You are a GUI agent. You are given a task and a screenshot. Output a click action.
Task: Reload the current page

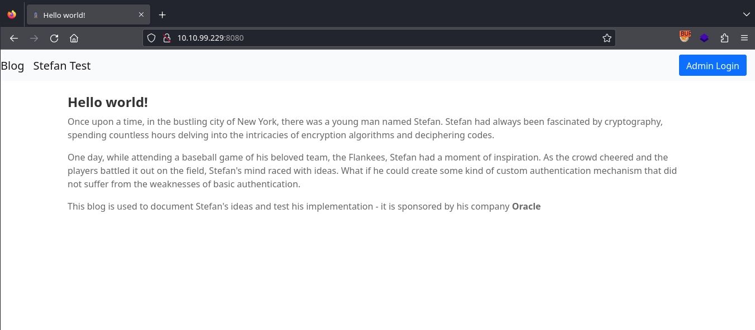54,38
